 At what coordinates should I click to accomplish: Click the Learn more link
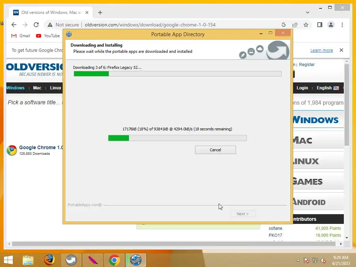point(322,50)
